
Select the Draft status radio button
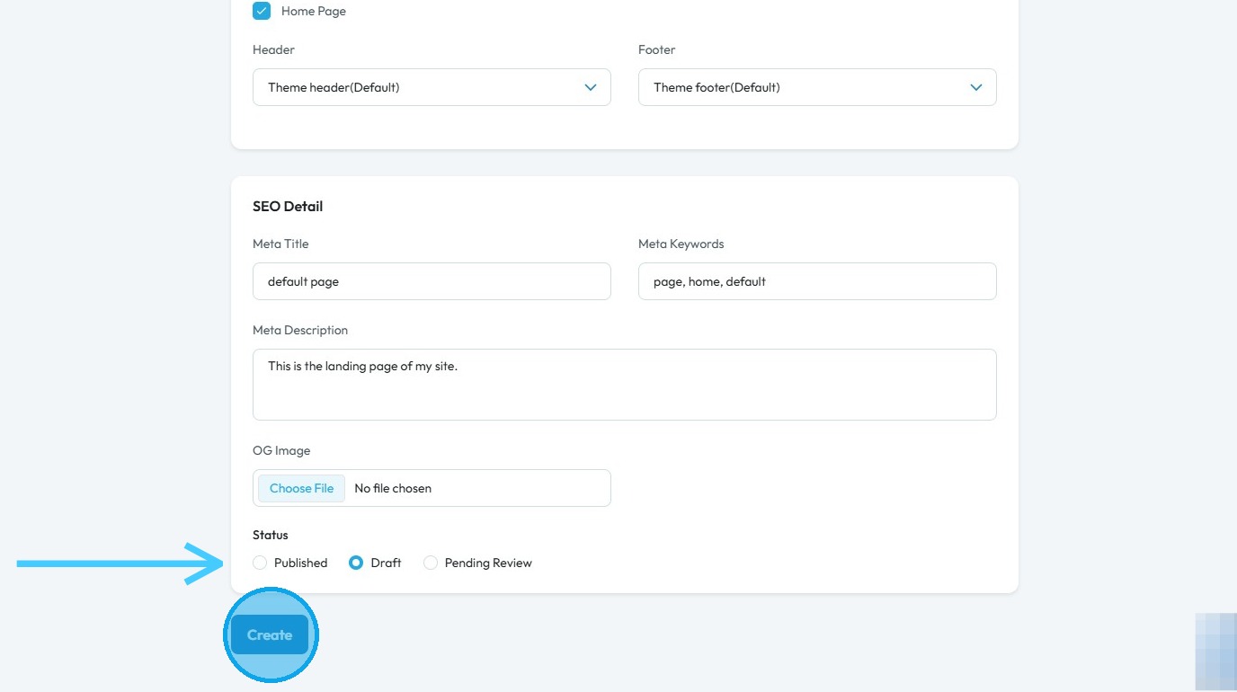coord(356,563)
